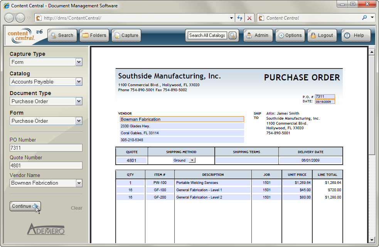Screen dimensions: 379x247
Task: Click the description General Fabrication - Level 2
Action: click(213, 197)
